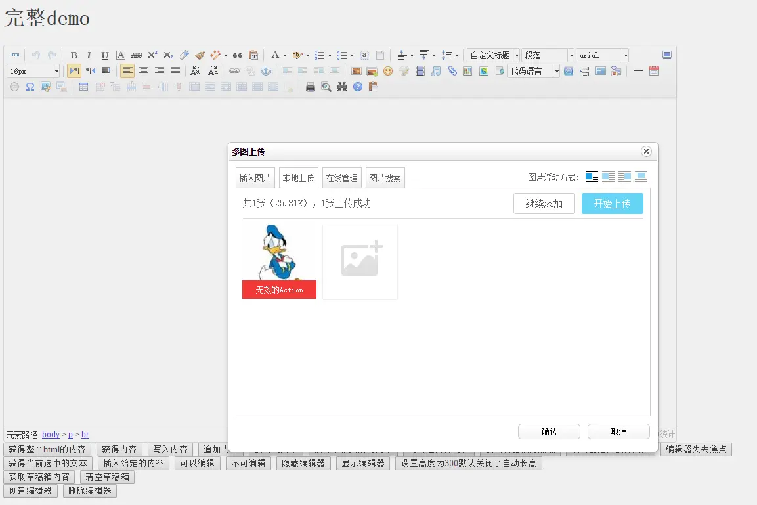Insert horizontal rule line icon
757x505 pixels.
tap(638, 71)
